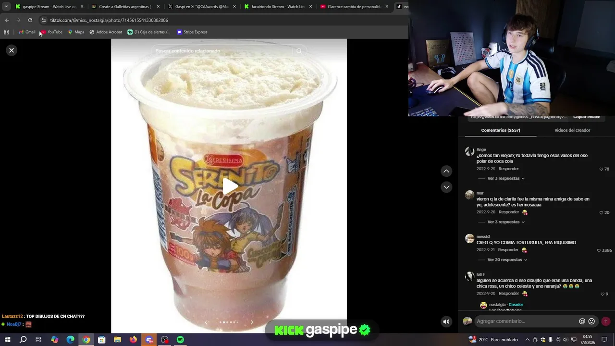The width and height of the screenshot is (615, 346).
Task: Open Adobe Acrobat bookmark
Action: coord(106,32)
